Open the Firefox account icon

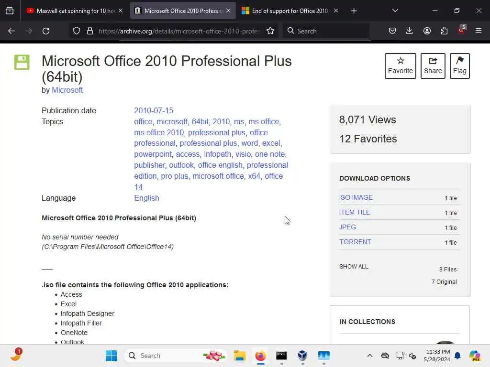coord(427,31)
